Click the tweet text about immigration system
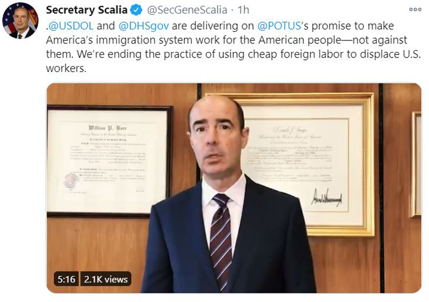429x302 pixels. click(233, 47)
